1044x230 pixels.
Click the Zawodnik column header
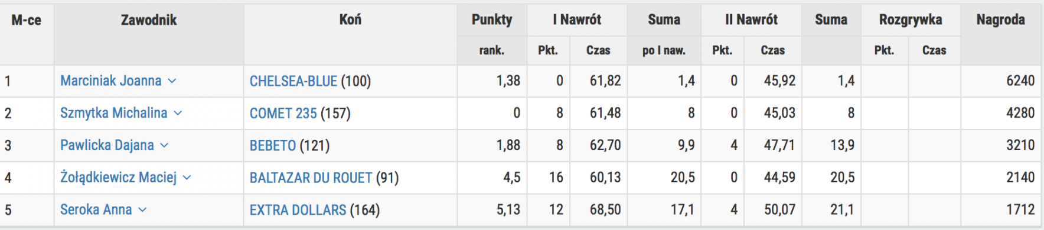pyautogui.click(x=149, y=21)
